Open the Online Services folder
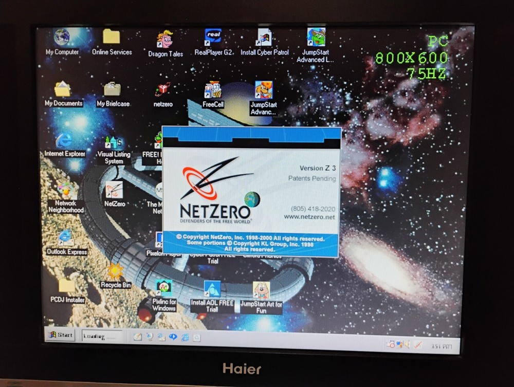This screenshot has height=387, width=514. coord(112,38)
